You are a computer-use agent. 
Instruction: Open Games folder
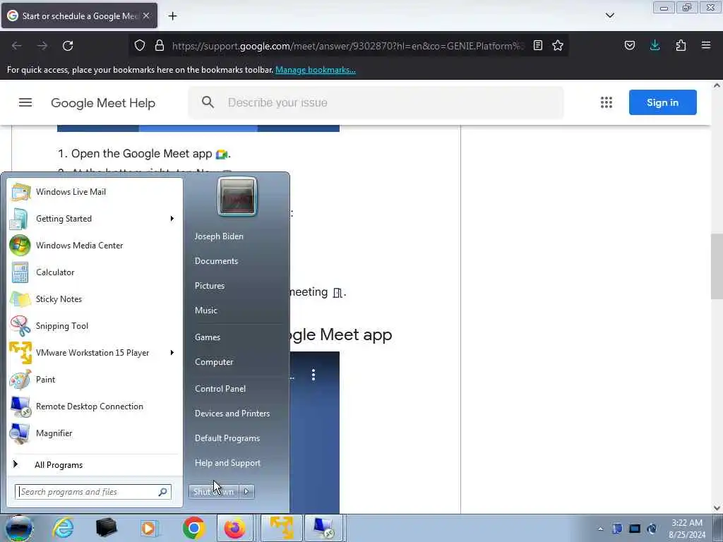pos(208,337)
